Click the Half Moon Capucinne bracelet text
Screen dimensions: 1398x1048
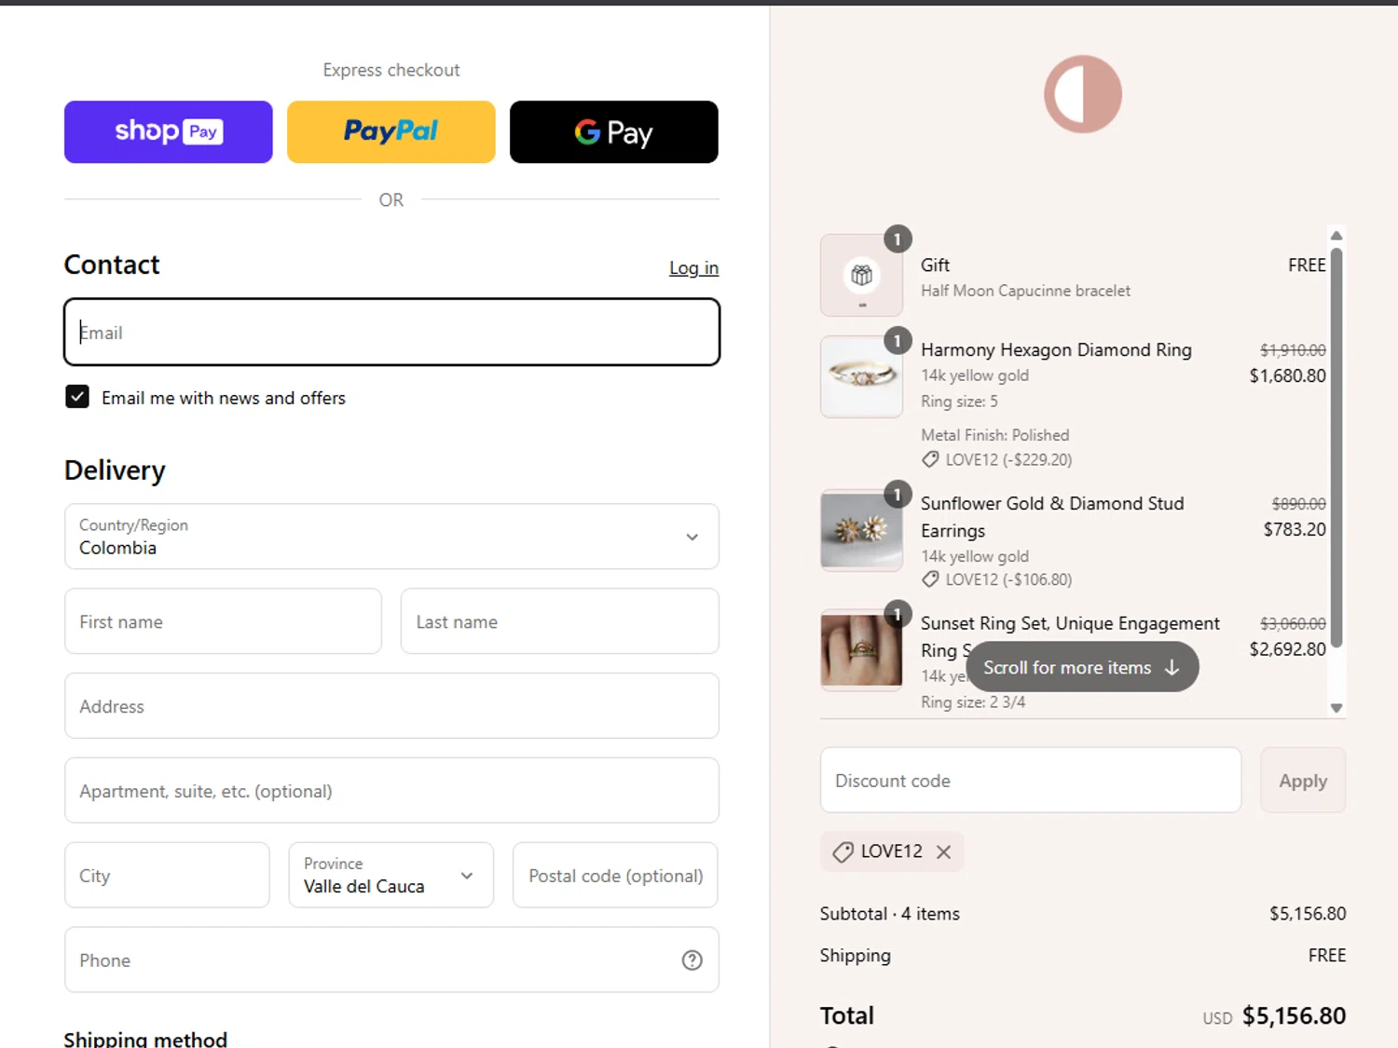click(x=1025, y=291)
